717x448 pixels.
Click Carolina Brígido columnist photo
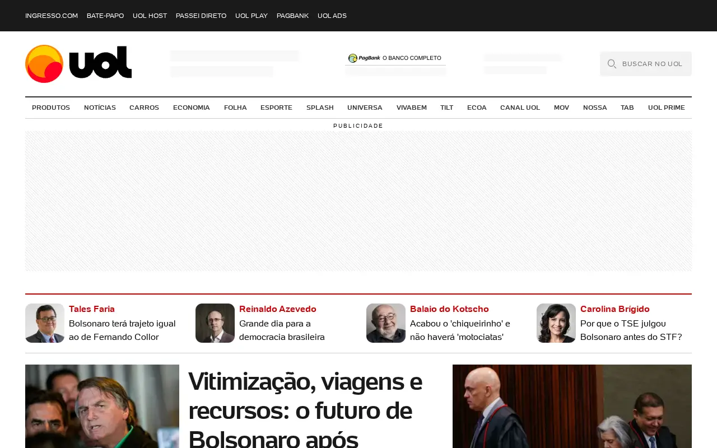pos(556,323)
